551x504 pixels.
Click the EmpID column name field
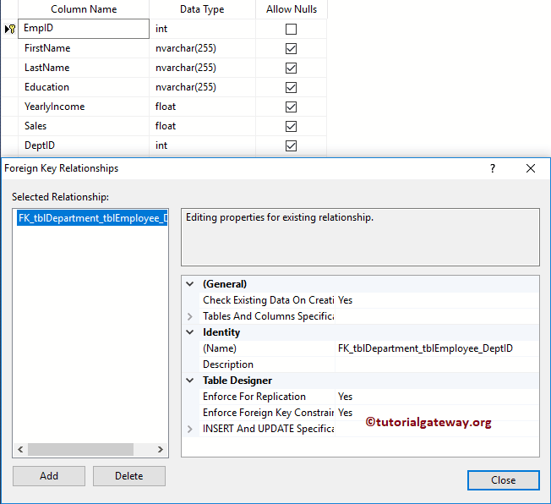[x=84, y=29]
